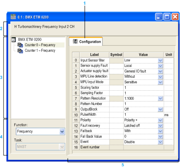Select the BMX ETM 0200 root node

pos(30,39)
